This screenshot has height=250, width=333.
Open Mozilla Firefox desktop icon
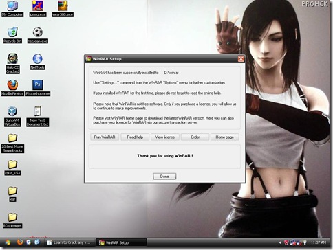pyautogui.click(x=12, y=88)
